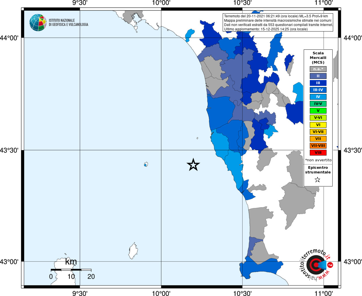The image size is (362, 296).
Task: Click the 'Terremoto del 20-11-2021' header line
Action: click(x=276, y=16)
